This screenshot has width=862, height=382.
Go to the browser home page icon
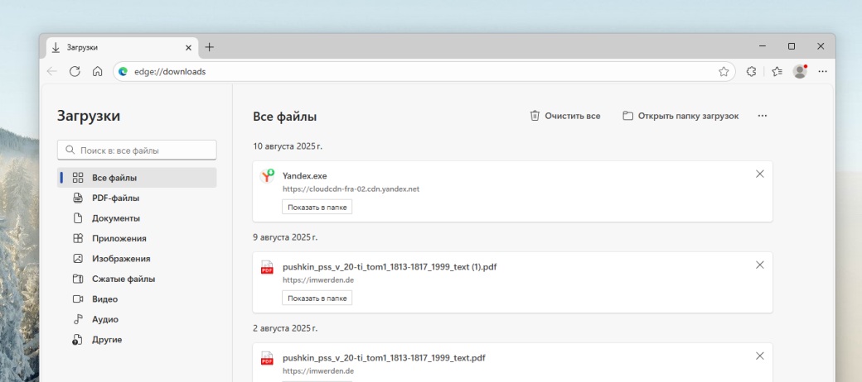[97, 72]
